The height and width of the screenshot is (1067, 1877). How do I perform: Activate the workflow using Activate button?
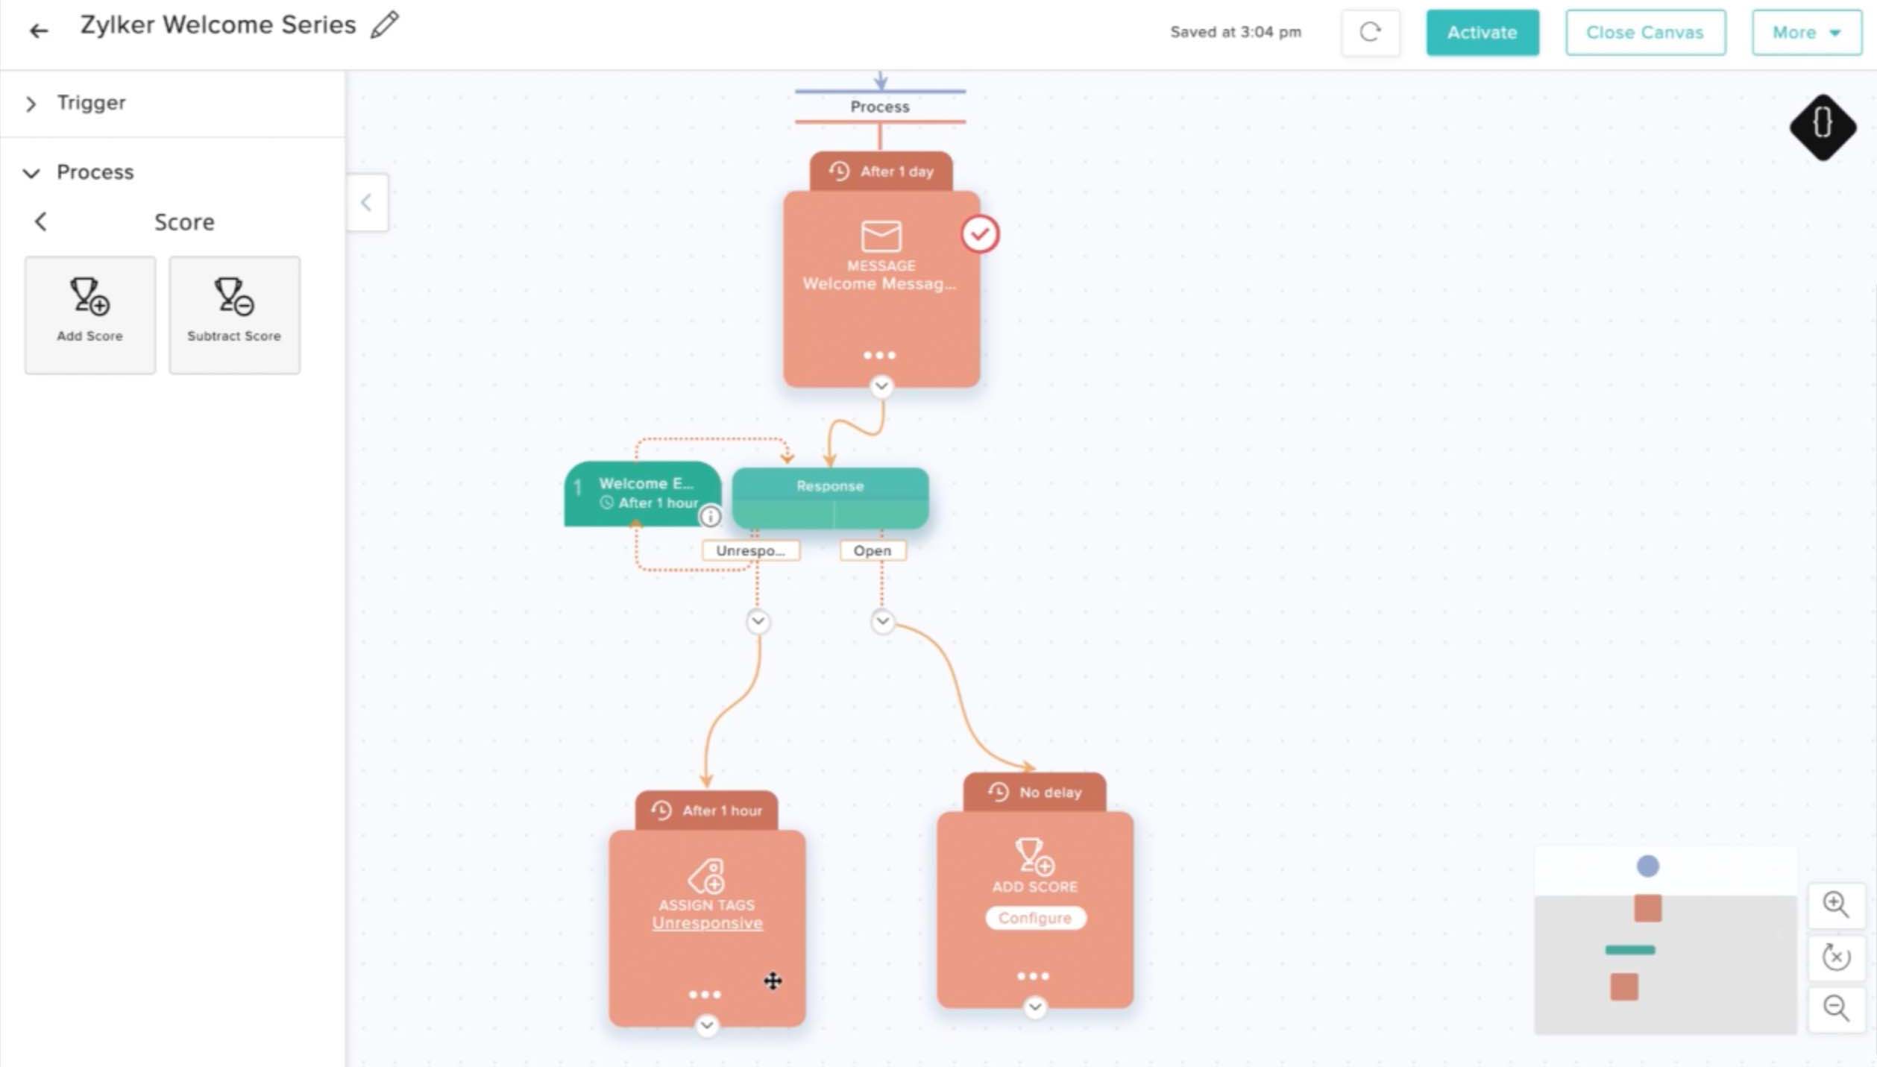click(x=1483, y=32)
